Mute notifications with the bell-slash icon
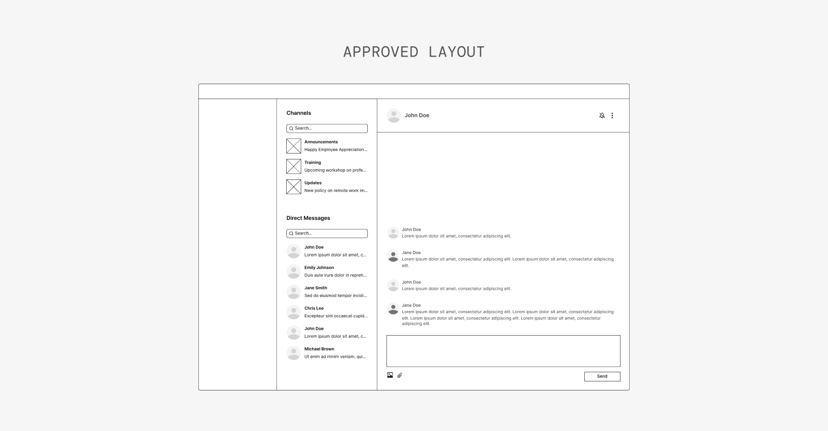 point(602,115)
